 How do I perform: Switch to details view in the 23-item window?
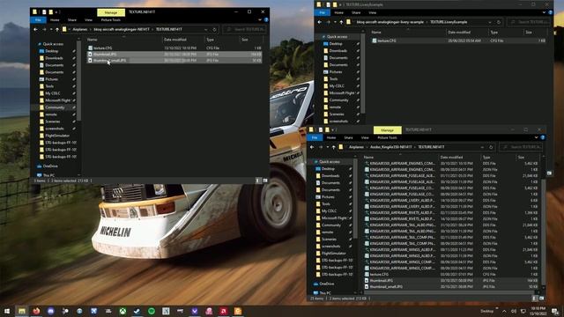click(x=535, y=299)
